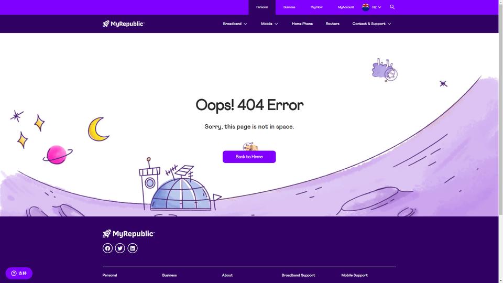Expand the Contact & Support menu
The width and height of the screenshot is (503, 283).
(x=371, y=24)
